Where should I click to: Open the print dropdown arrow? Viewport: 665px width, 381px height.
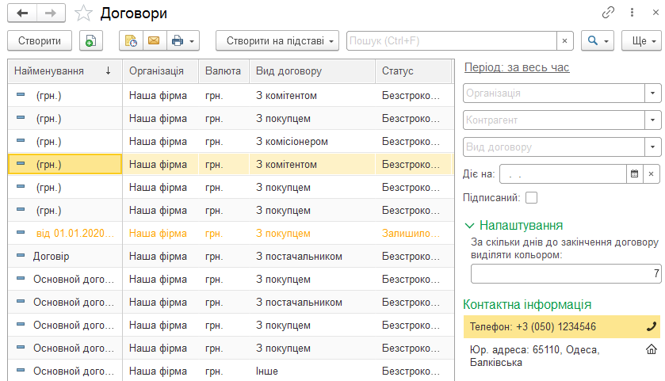tap(192, 41)
